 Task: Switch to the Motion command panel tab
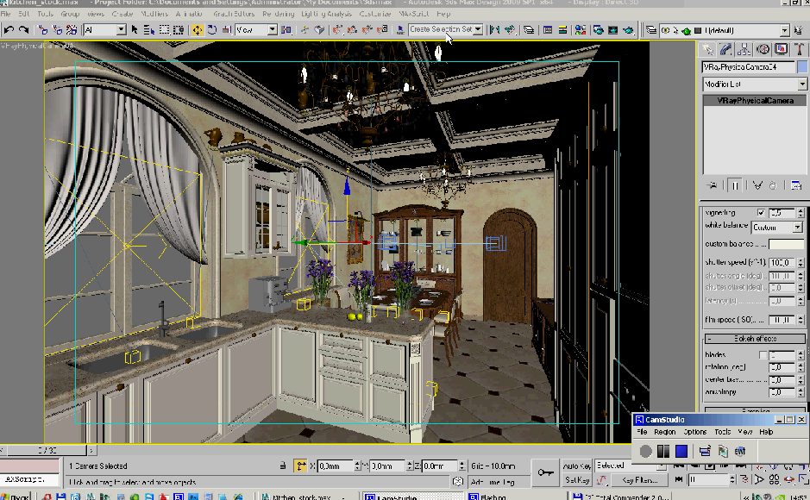763,49
